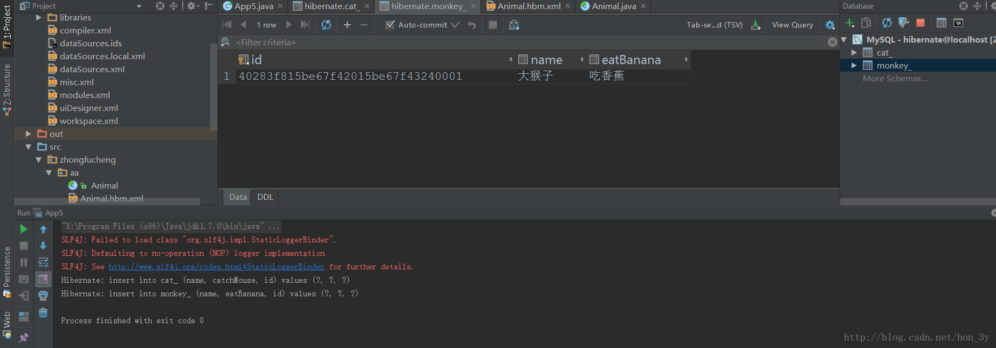Click the Filter criteria input field
The image size is (996, 348).
pyautogui.click(x=528, y=42)
